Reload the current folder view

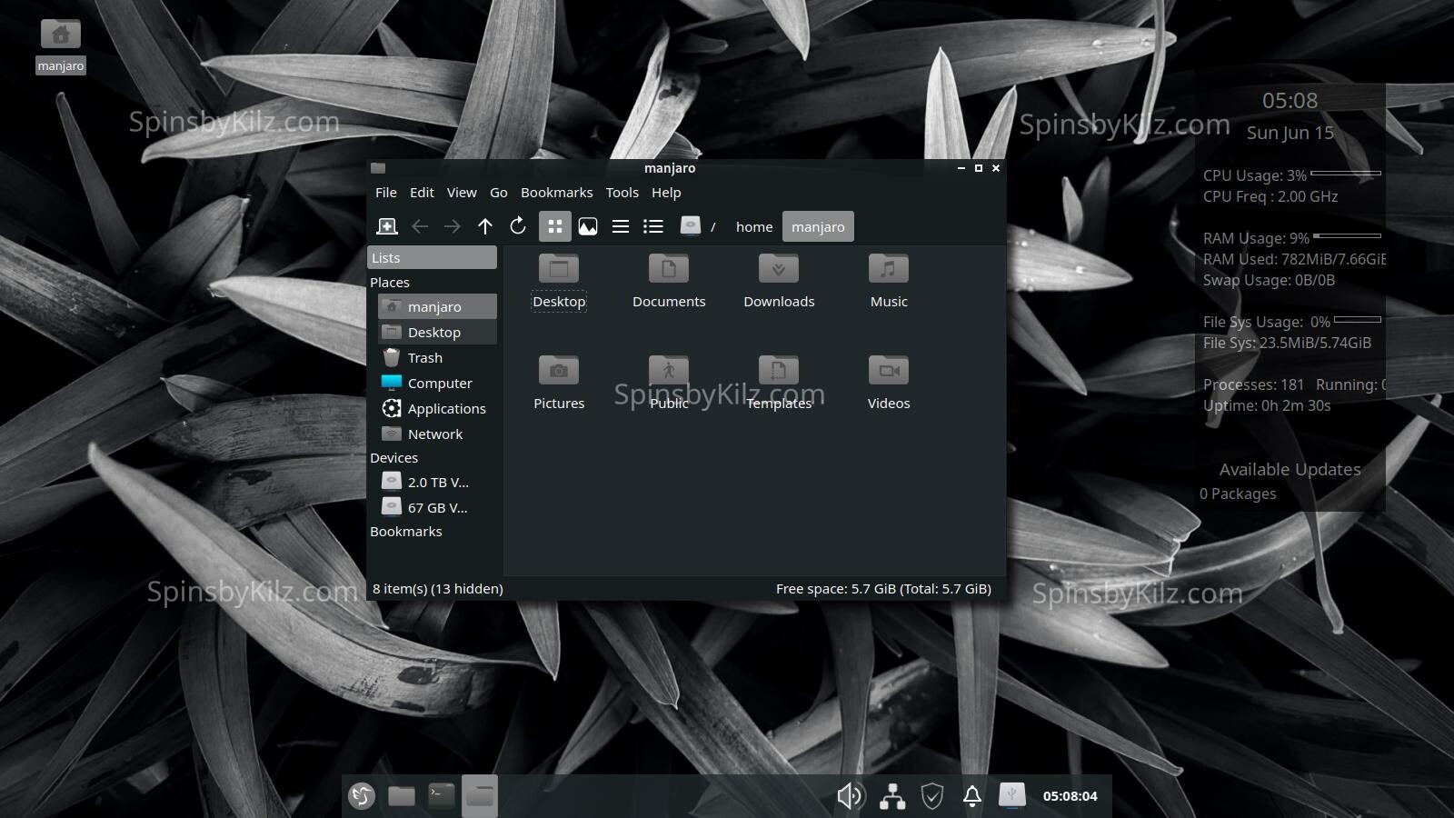click(x=518, y=226)
